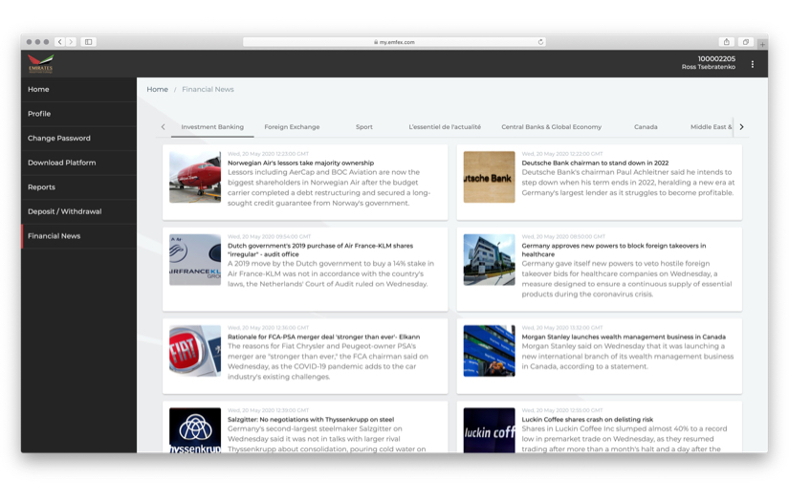
Task: Open Change Password page
Action: click(x=78, y=138)
